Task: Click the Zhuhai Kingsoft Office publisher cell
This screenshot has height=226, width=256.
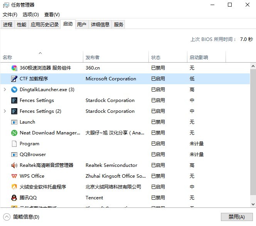Action: [116, 176]
